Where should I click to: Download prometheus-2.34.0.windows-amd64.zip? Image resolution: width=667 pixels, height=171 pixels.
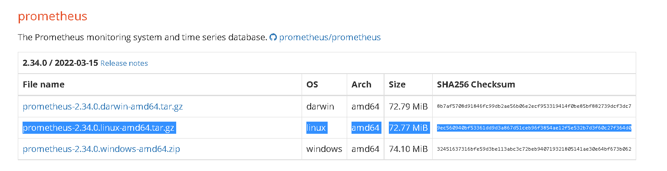coord(102,149)
